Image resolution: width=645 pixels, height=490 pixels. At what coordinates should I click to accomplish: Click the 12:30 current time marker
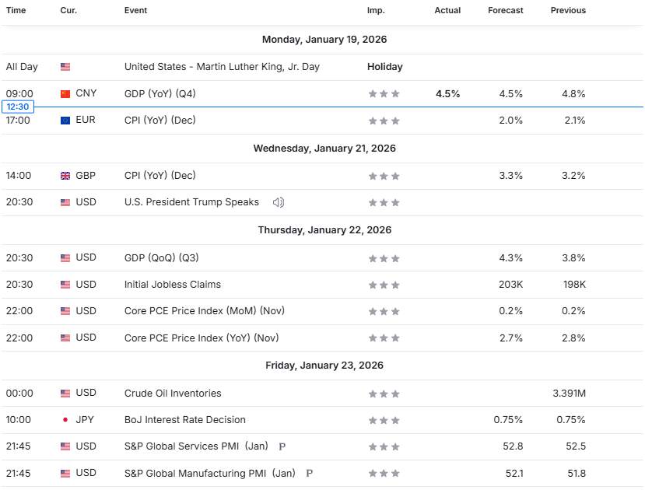tap(17, 107)
